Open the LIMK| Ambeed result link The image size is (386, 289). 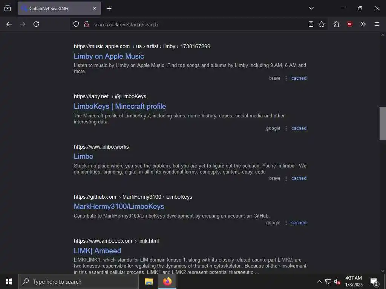tap(97, 251)
